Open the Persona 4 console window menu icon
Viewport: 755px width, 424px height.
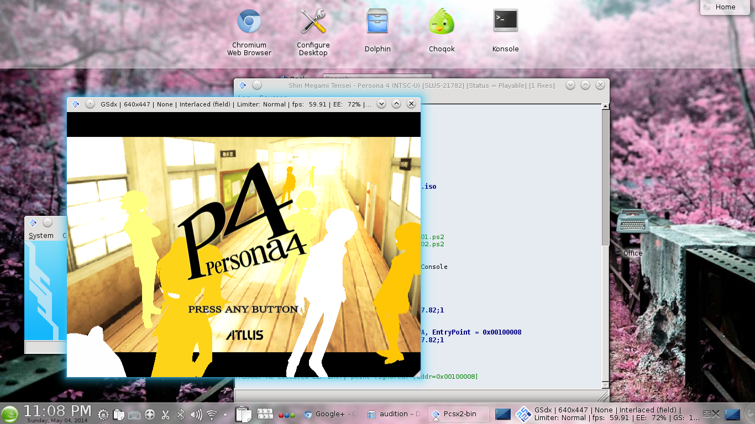tap(243, 85)
